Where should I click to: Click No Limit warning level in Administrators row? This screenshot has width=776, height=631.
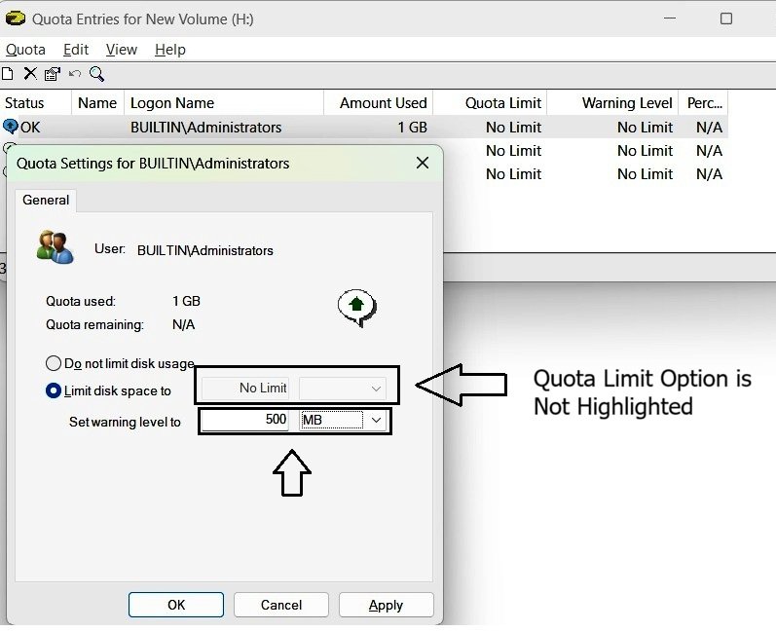click(645, 128)
